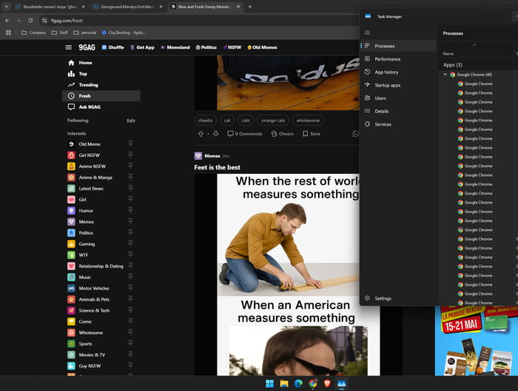
Task: Switch to the Georgie.and.Mandys tab
Action: point(126,7)
